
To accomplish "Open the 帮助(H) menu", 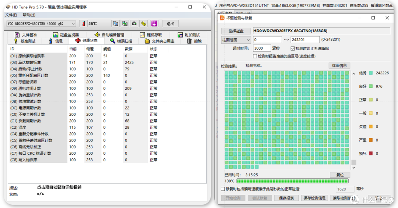I will [x=29, y=15].
